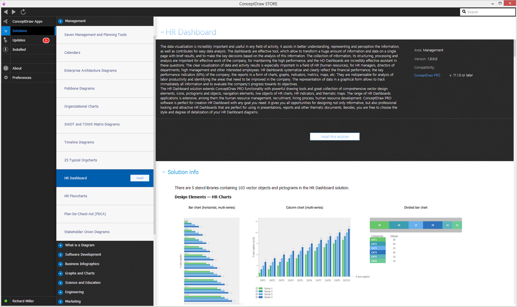Click the green status dot by Richard Miller
517x307 pixels.
(6, 301)
